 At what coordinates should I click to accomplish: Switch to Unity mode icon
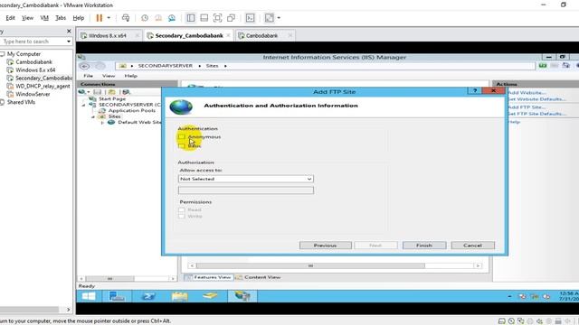(x=232, y=18)
